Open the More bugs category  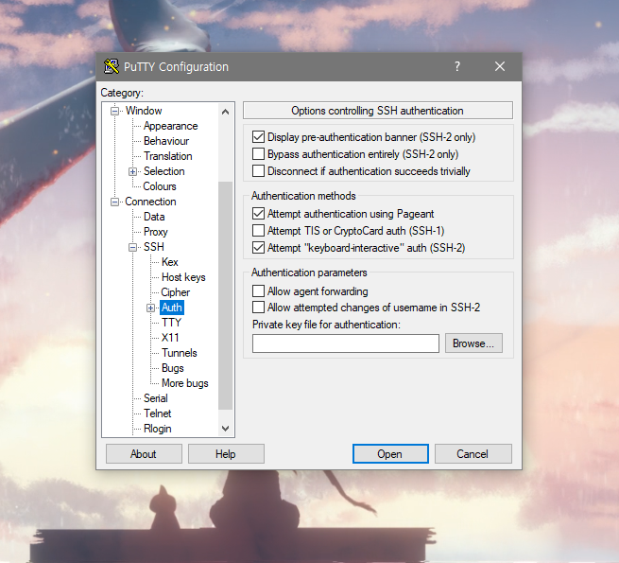184,383
